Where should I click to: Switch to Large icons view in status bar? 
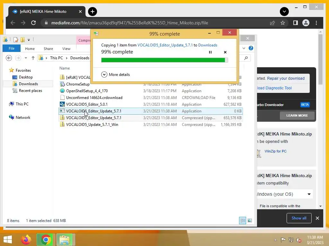(x=249, y=220)
